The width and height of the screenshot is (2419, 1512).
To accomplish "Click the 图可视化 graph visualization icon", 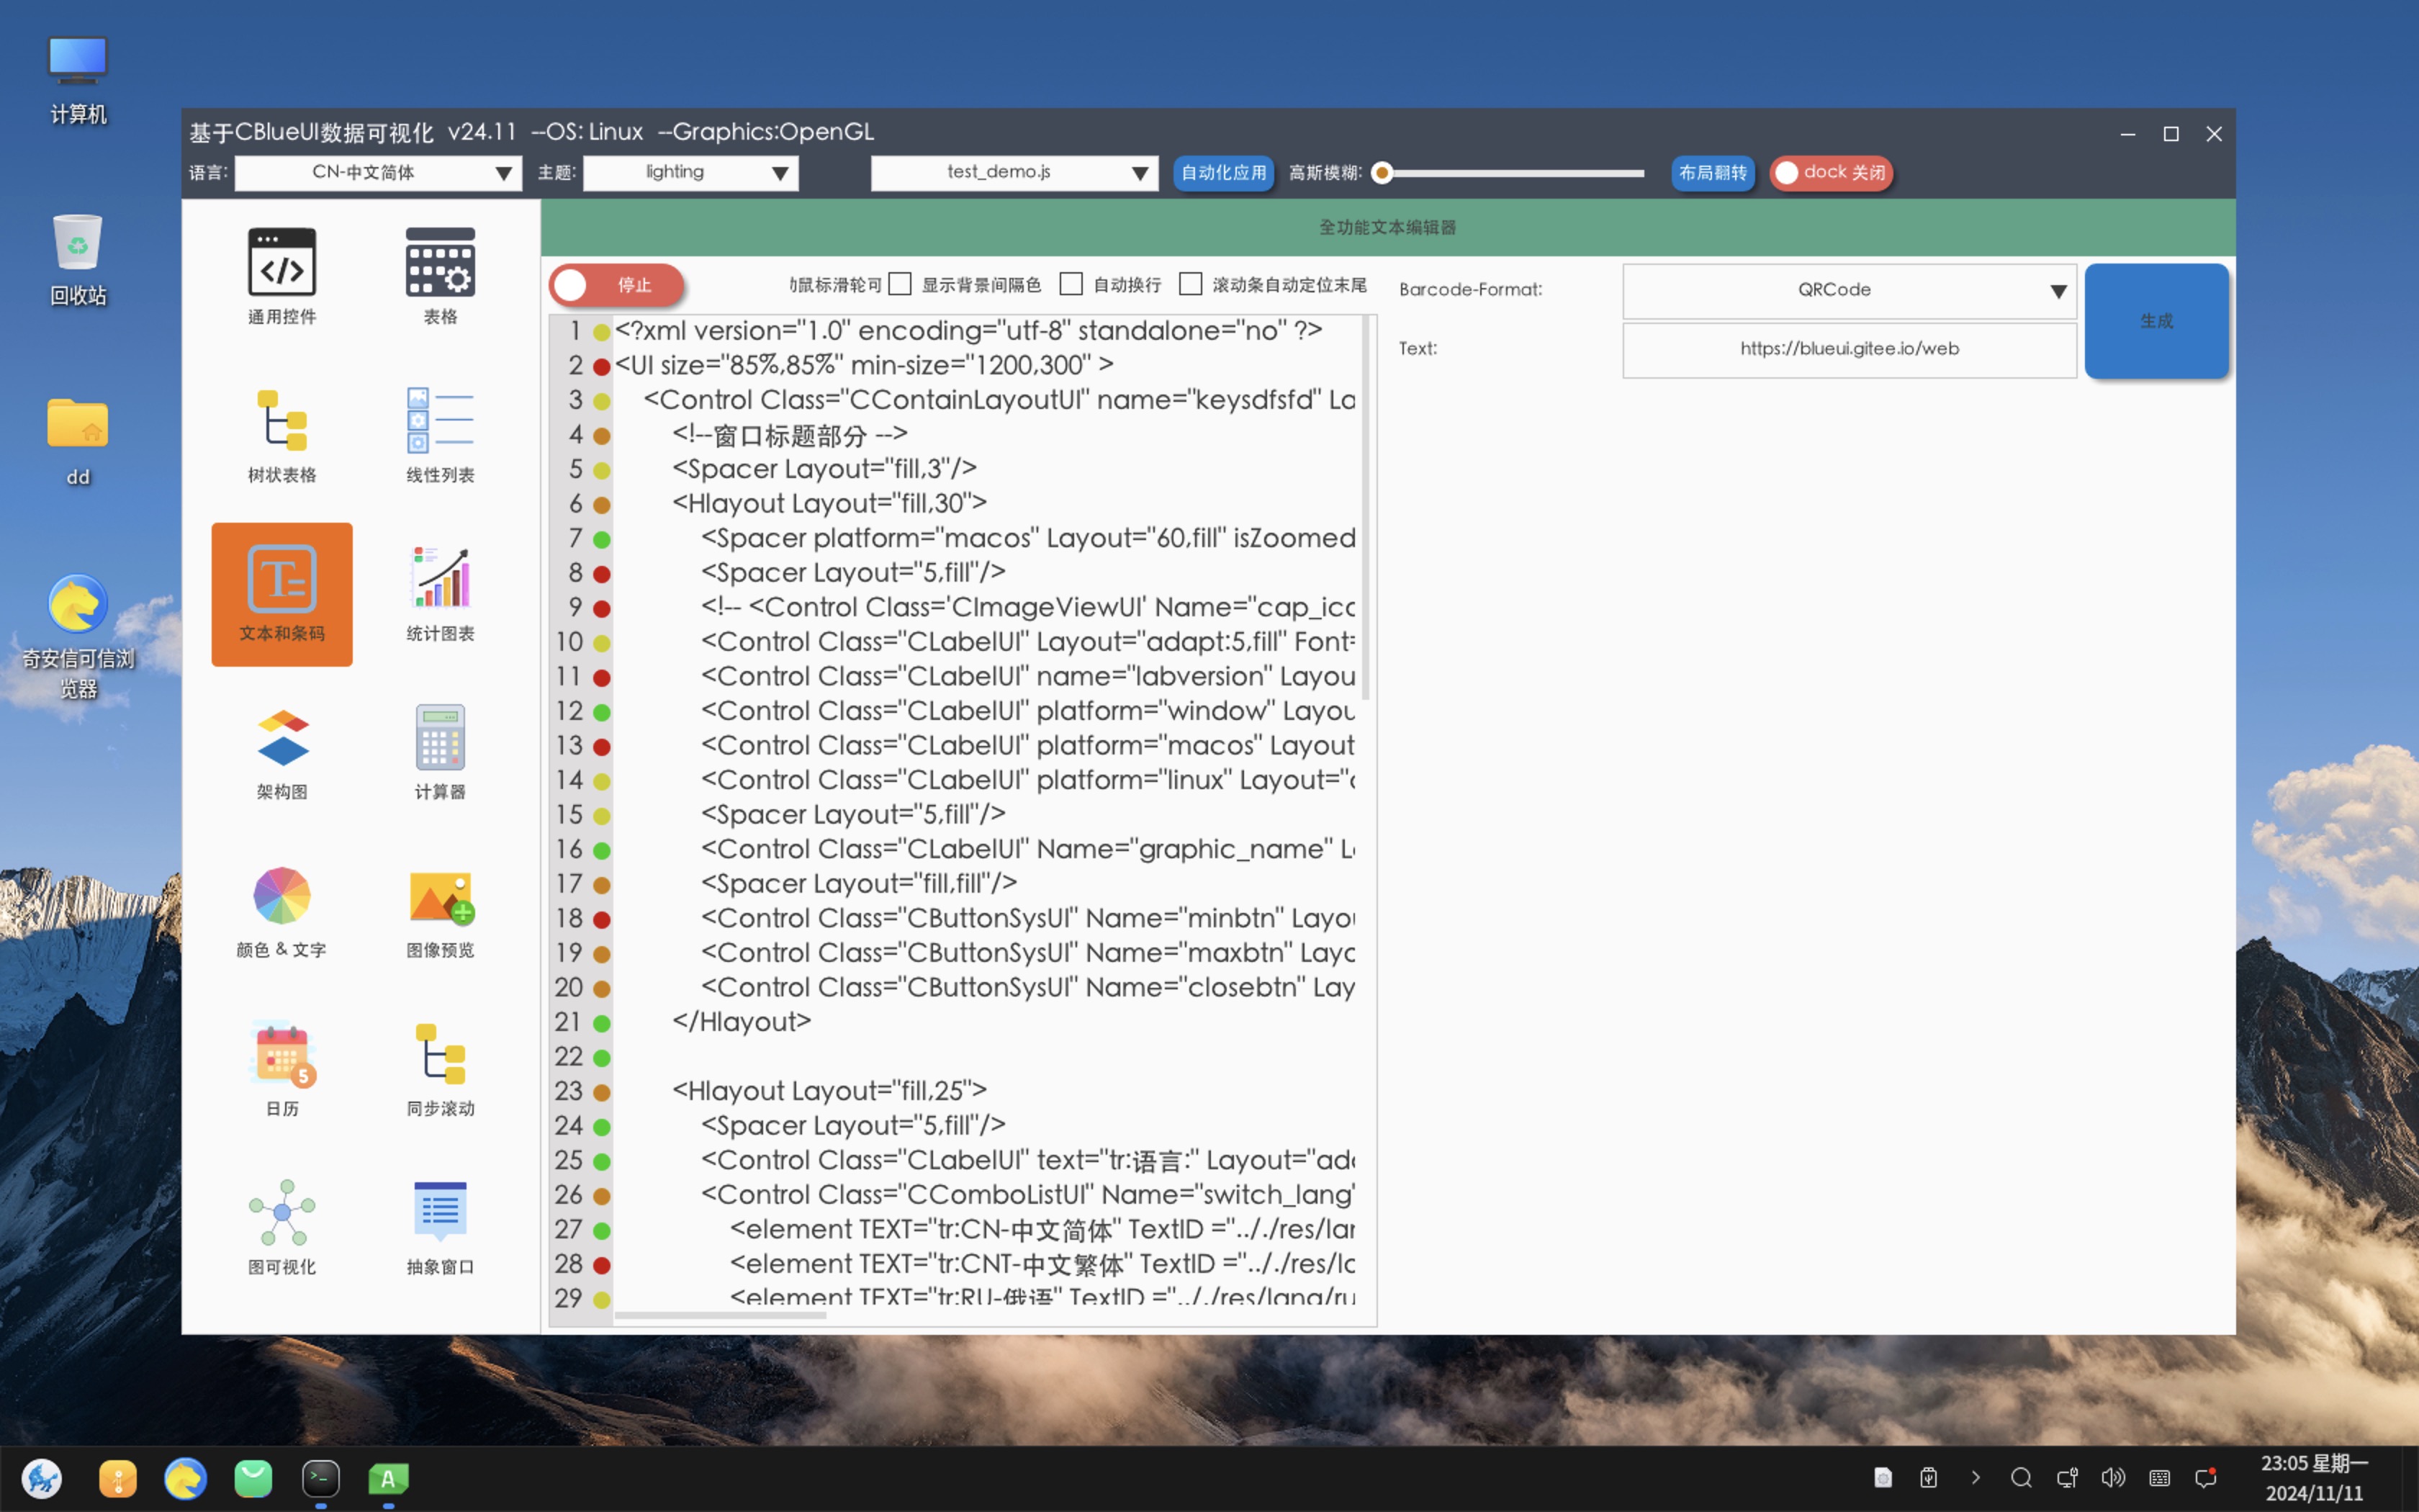I will [282, 1213].
